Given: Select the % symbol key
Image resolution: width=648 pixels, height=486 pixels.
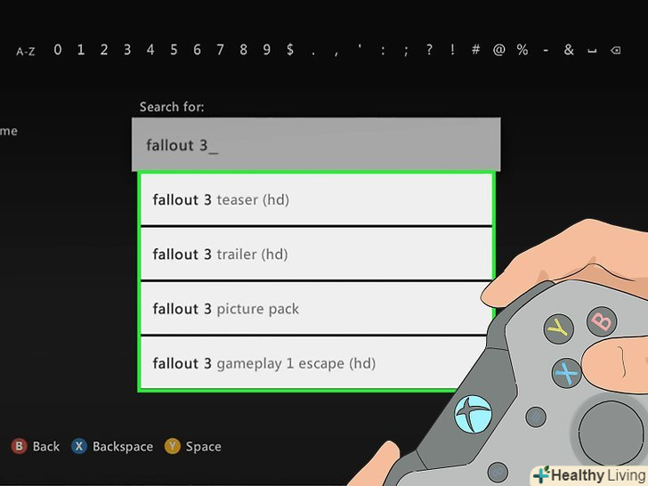Looking at the screenshot, I should [522, 50].
